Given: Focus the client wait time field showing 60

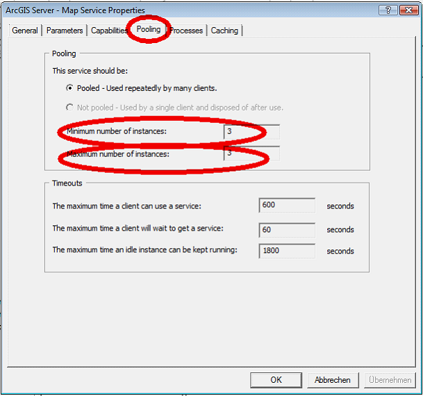Looking at the screenshot, I should (x=287, y=230).
